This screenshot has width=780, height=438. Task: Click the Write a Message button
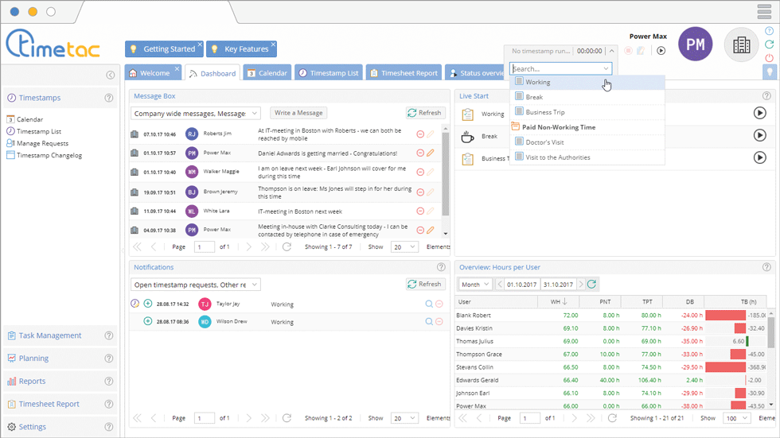[x=298, y=113]
